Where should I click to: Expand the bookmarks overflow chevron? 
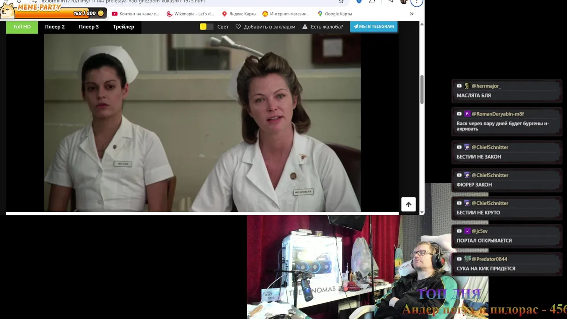click(x=412, y=14)
